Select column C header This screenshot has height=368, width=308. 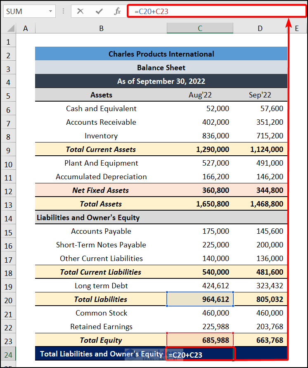coord(200,28)
